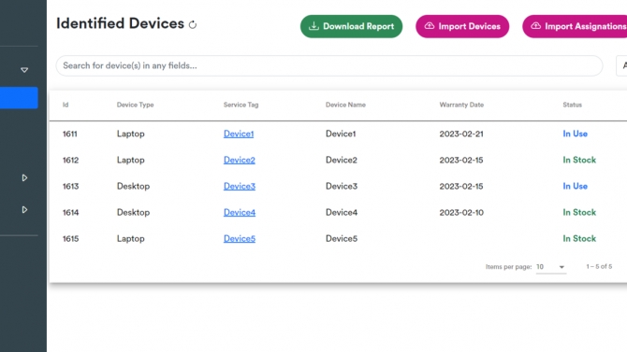Open the Device3 service tag link

(x=240, y=187)
